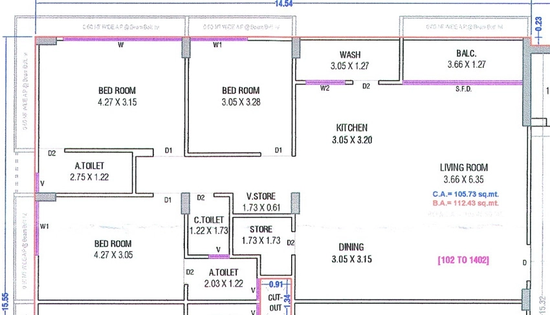This screenshot has height=315, width=550.
Task: Click the magenta [102 TO 1402] unit label
Action: pyautogui.click(x=463, y=260)
